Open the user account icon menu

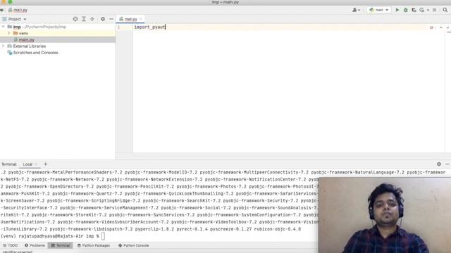point(356,10)
